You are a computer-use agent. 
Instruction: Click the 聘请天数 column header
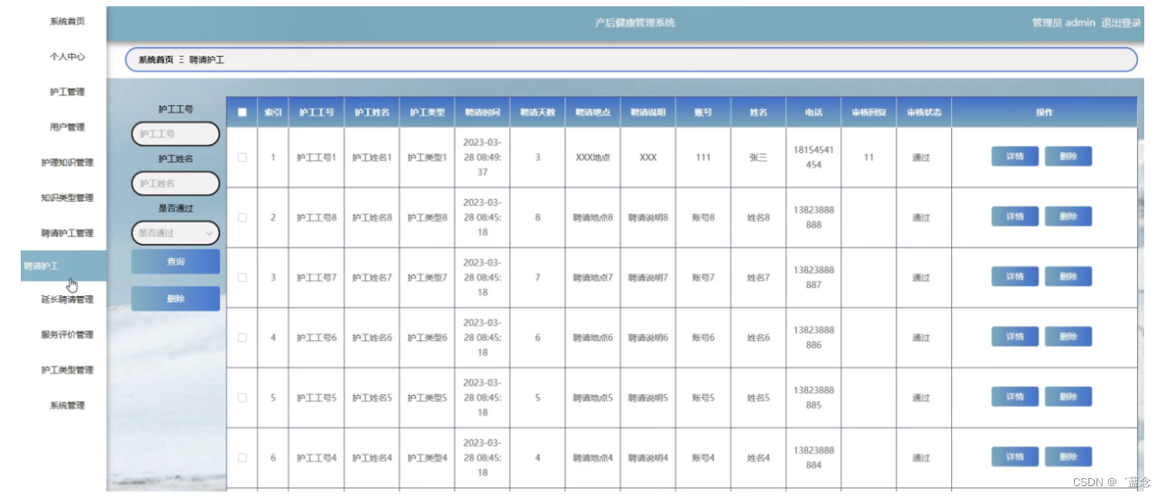tap(537, 113)
